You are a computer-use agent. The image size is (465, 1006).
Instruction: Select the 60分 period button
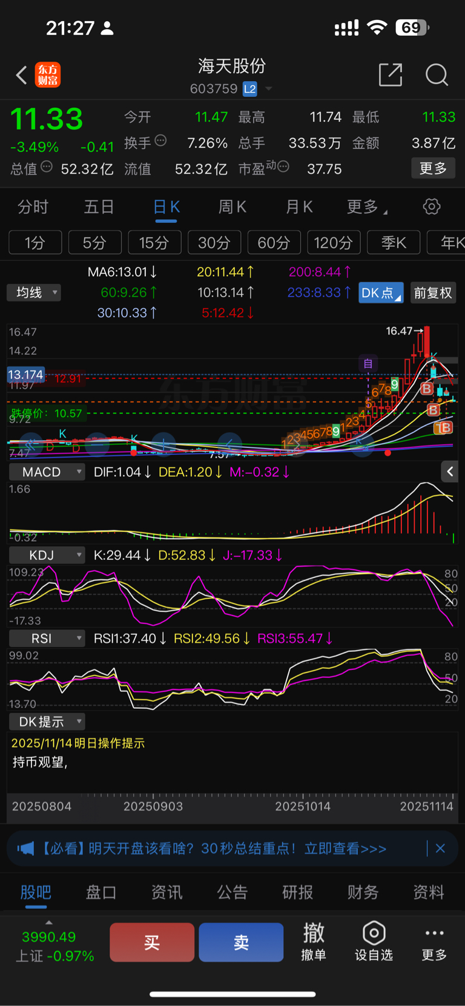tap(274, 242)
